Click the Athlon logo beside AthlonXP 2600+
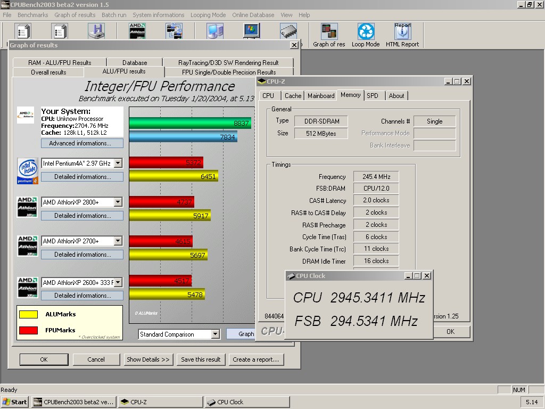The height and width of the screenshot is (409, 545). [x=27, y=287]
